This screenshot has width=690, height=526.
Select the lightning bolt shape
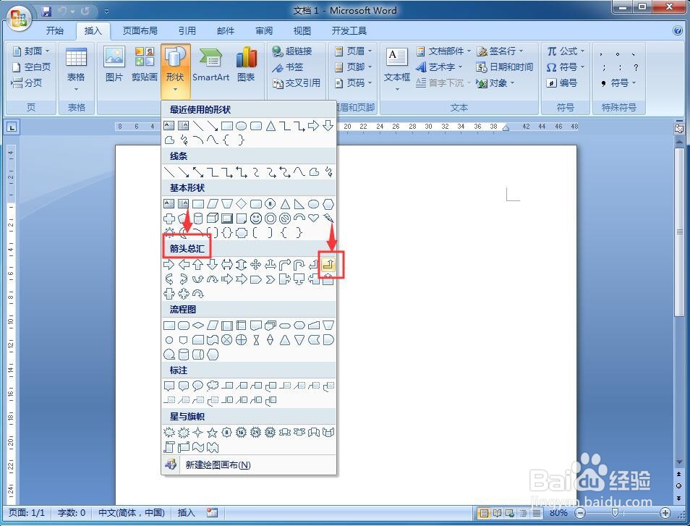point(328,218)
